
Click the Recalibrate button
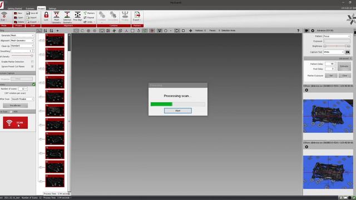[x=16, y=106]
